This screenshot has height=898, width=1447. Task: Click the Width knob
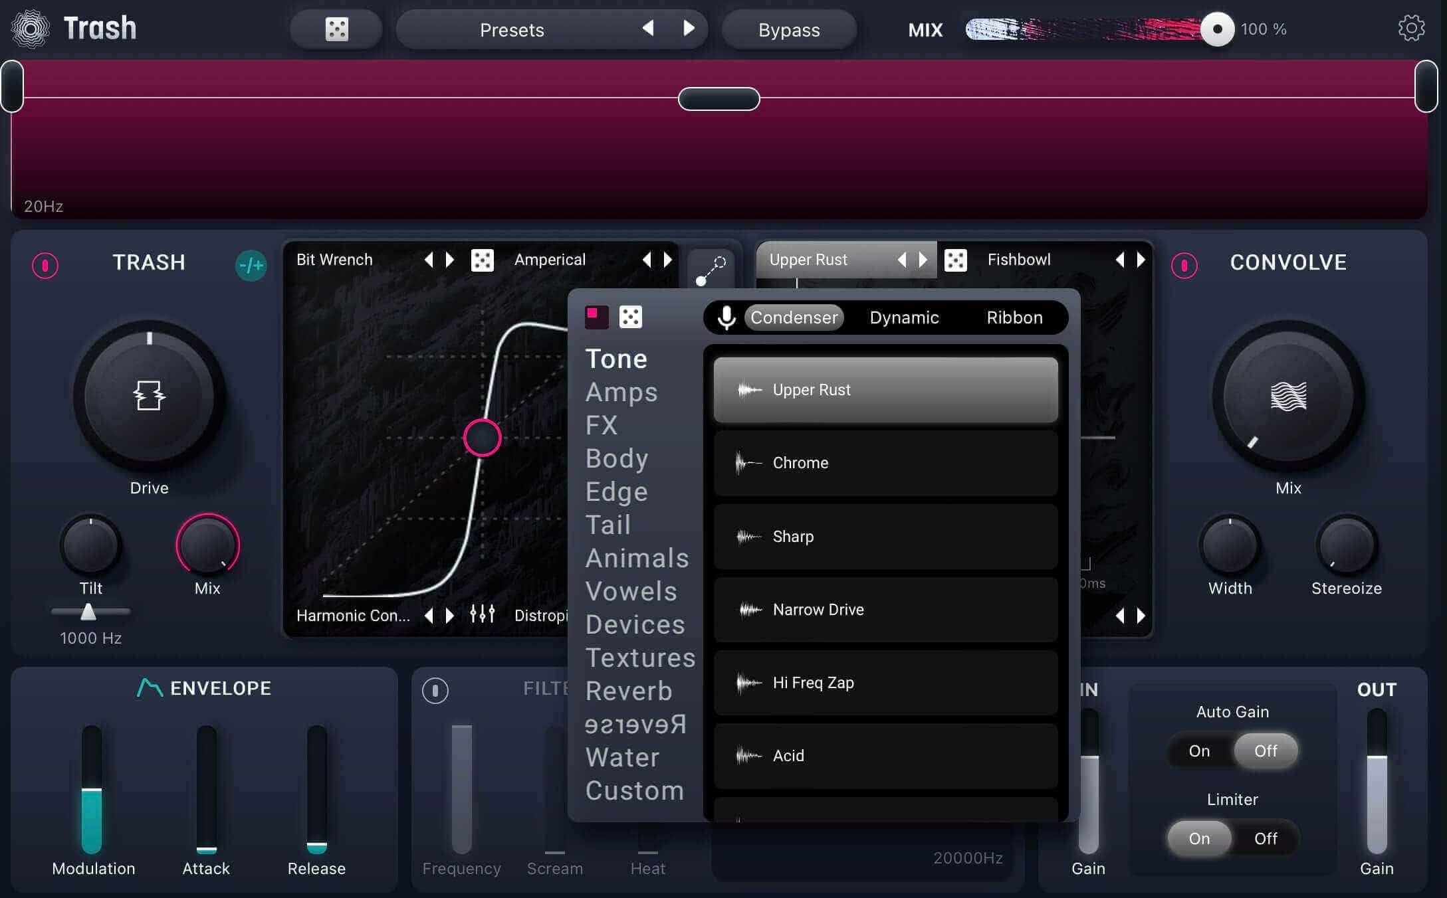1230,545
